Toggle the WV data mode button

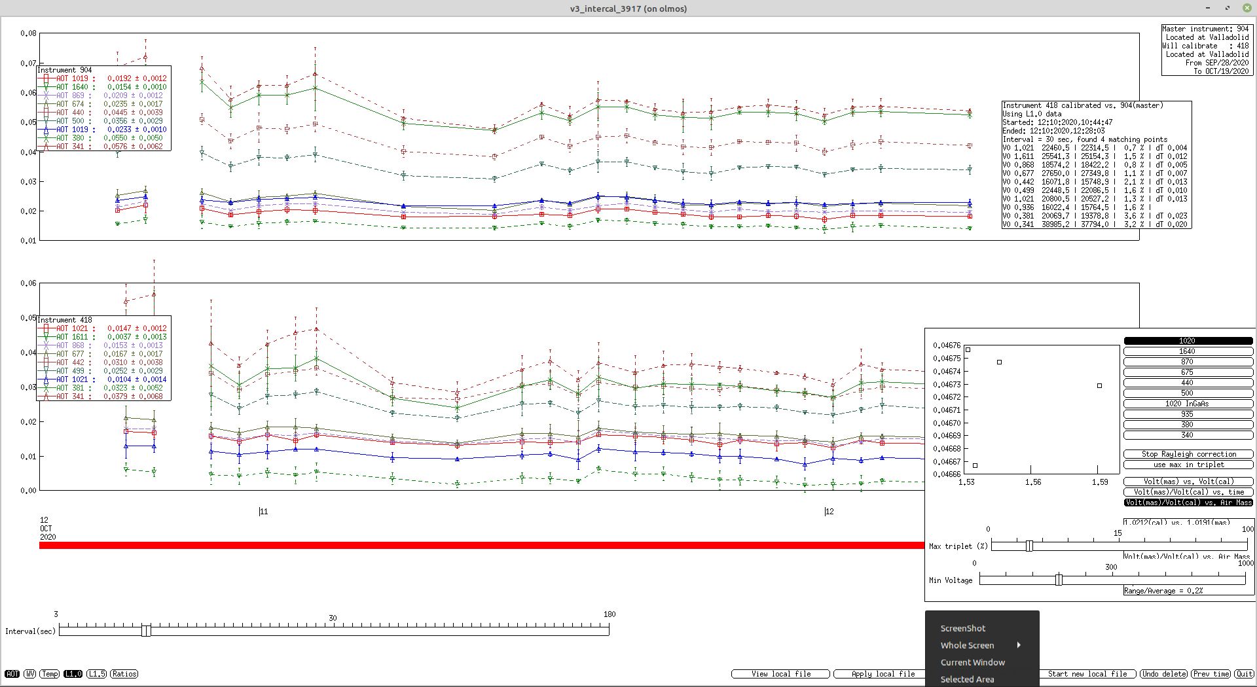coord(30,674)
